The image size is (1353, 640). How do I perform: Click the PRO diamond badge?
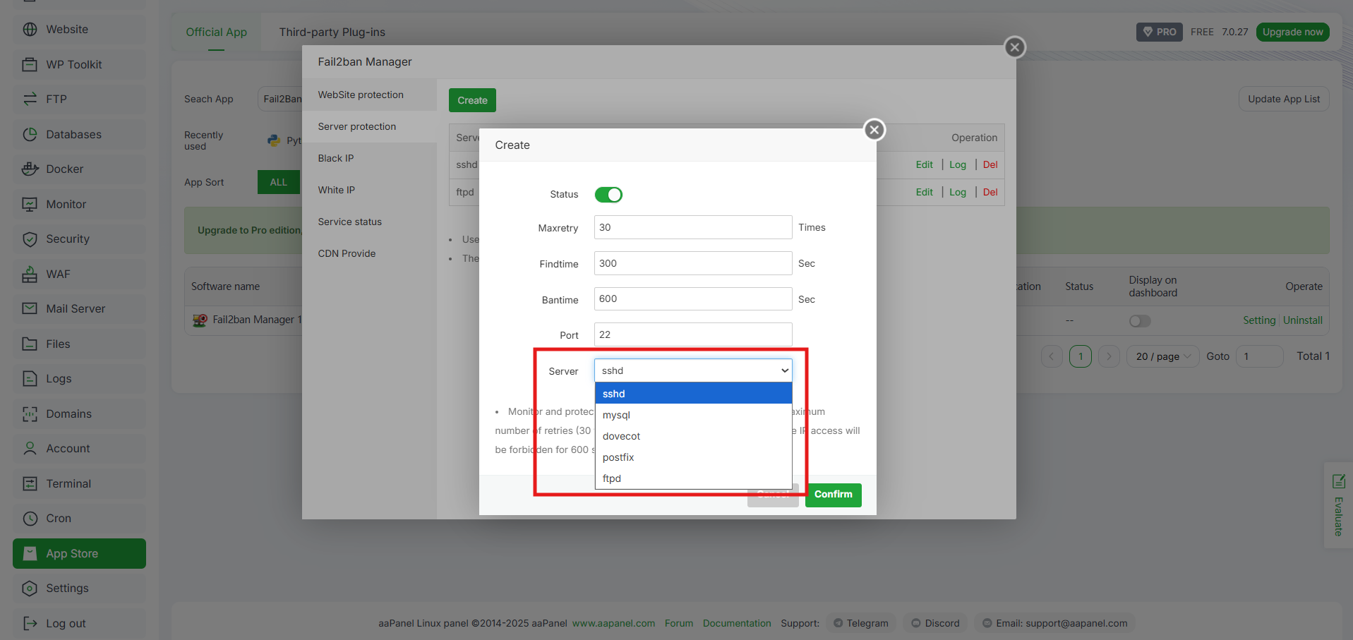point(1160,32)
